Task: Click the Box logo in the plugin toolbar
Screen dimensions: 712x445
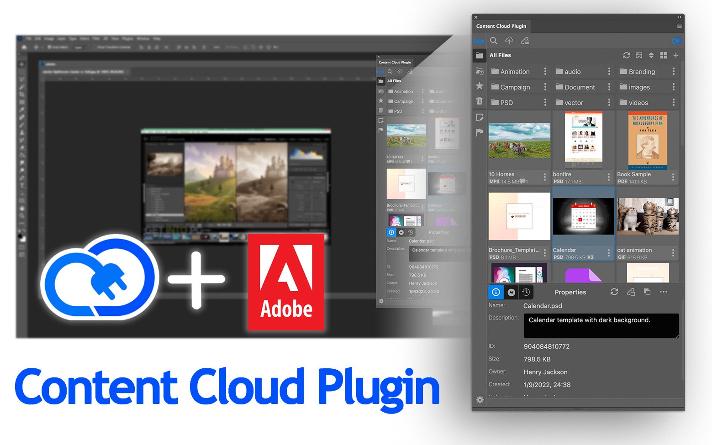Action: (x=479, y=41)
